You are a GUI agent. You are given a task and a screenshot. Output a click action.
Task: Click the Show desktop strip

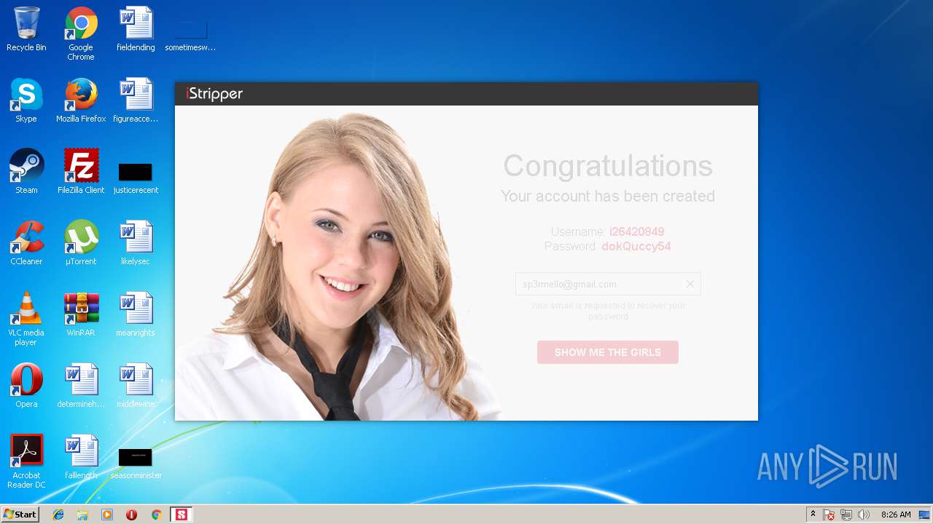tap(924, 515)
